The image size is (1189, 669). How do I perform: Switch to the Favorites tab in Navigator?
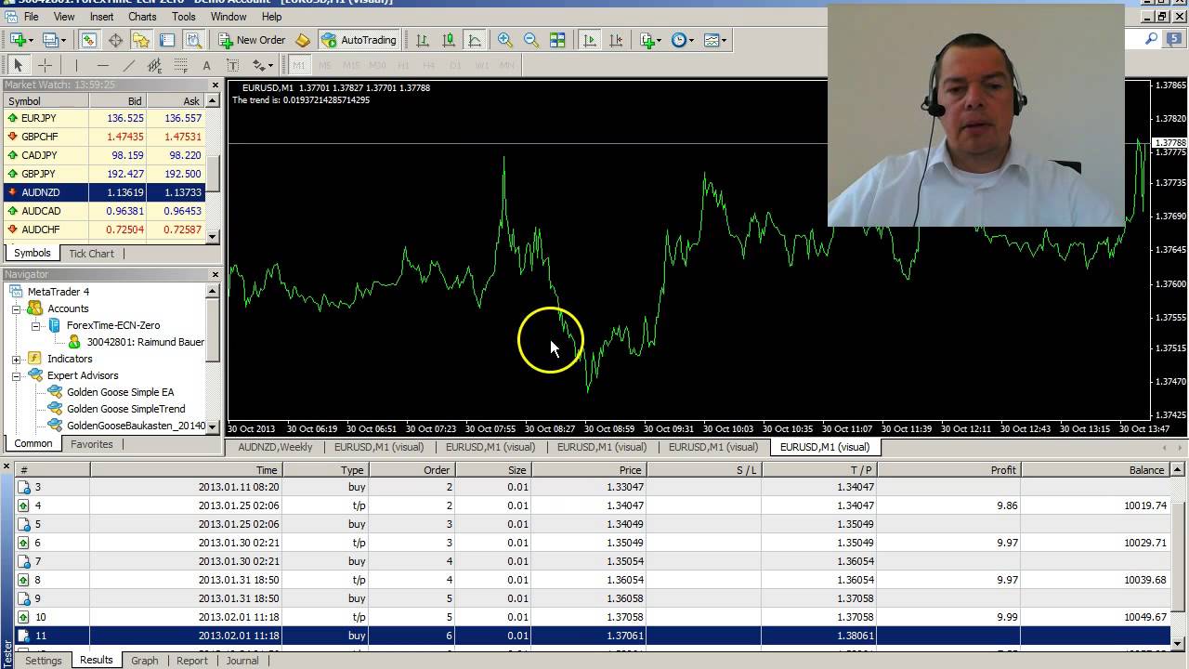click(91, 444)
